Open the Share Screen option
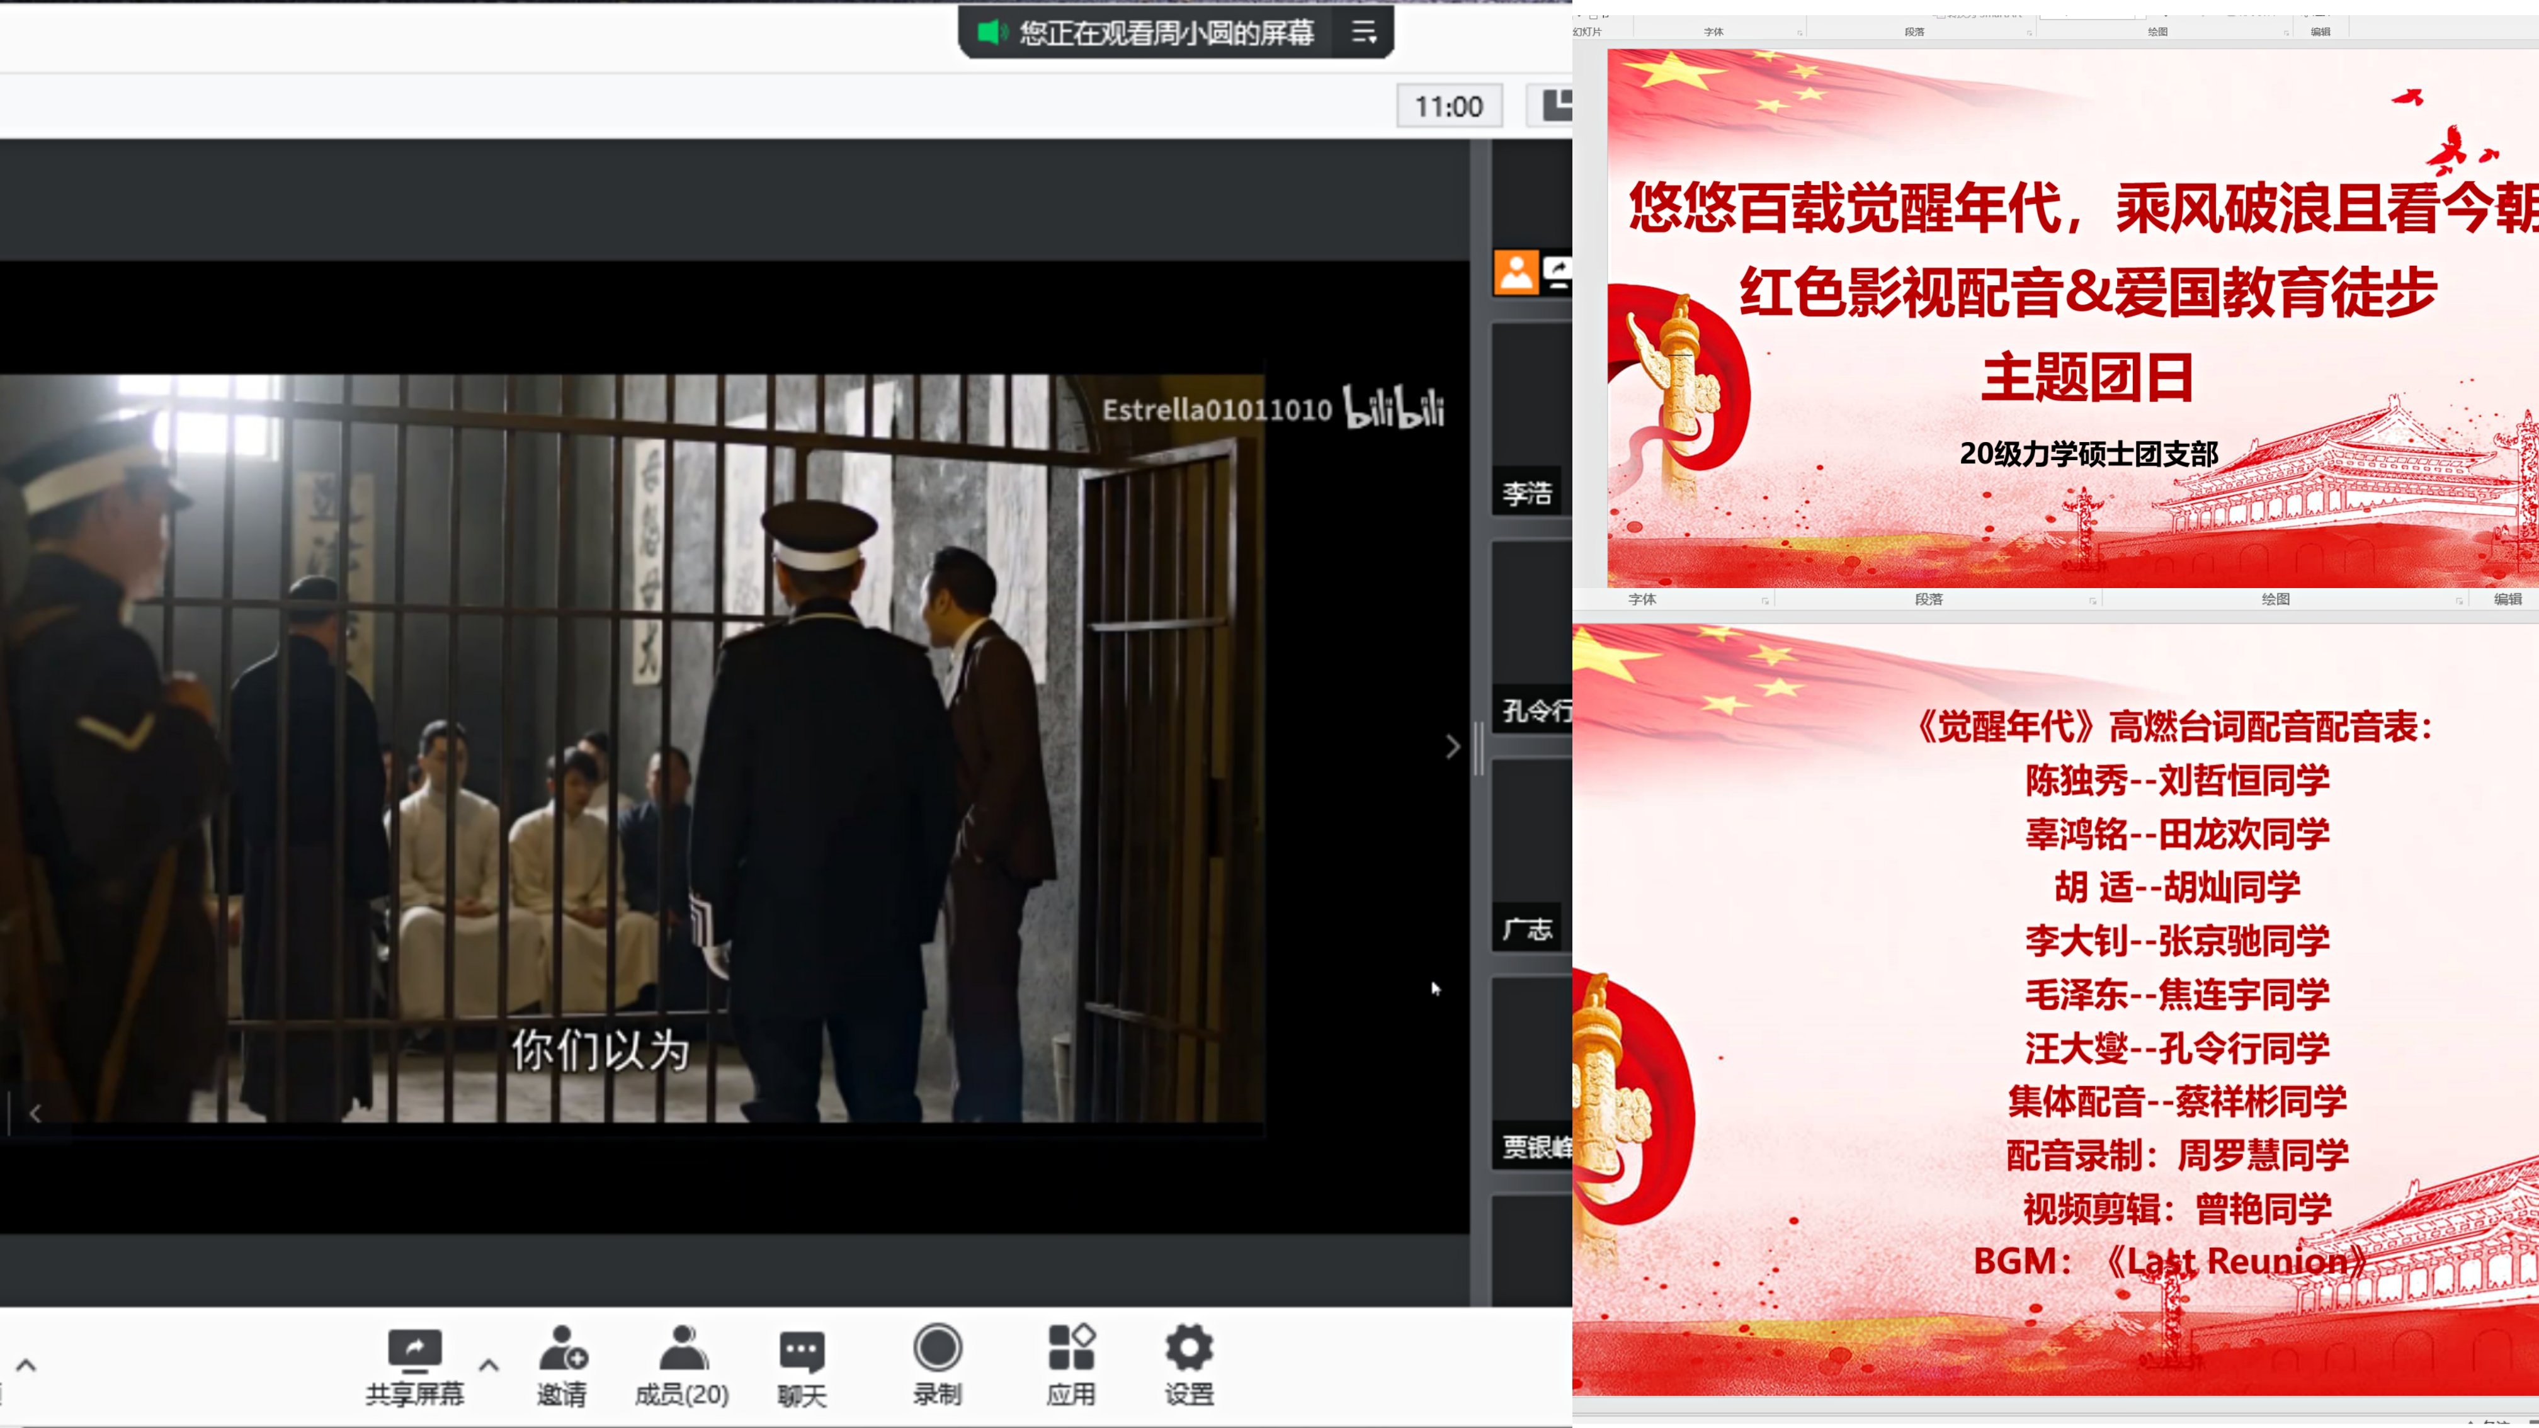 pos(414,1366)
